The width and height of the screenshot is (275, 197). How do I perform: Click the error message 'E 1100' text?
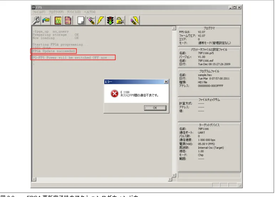point(125,92)
